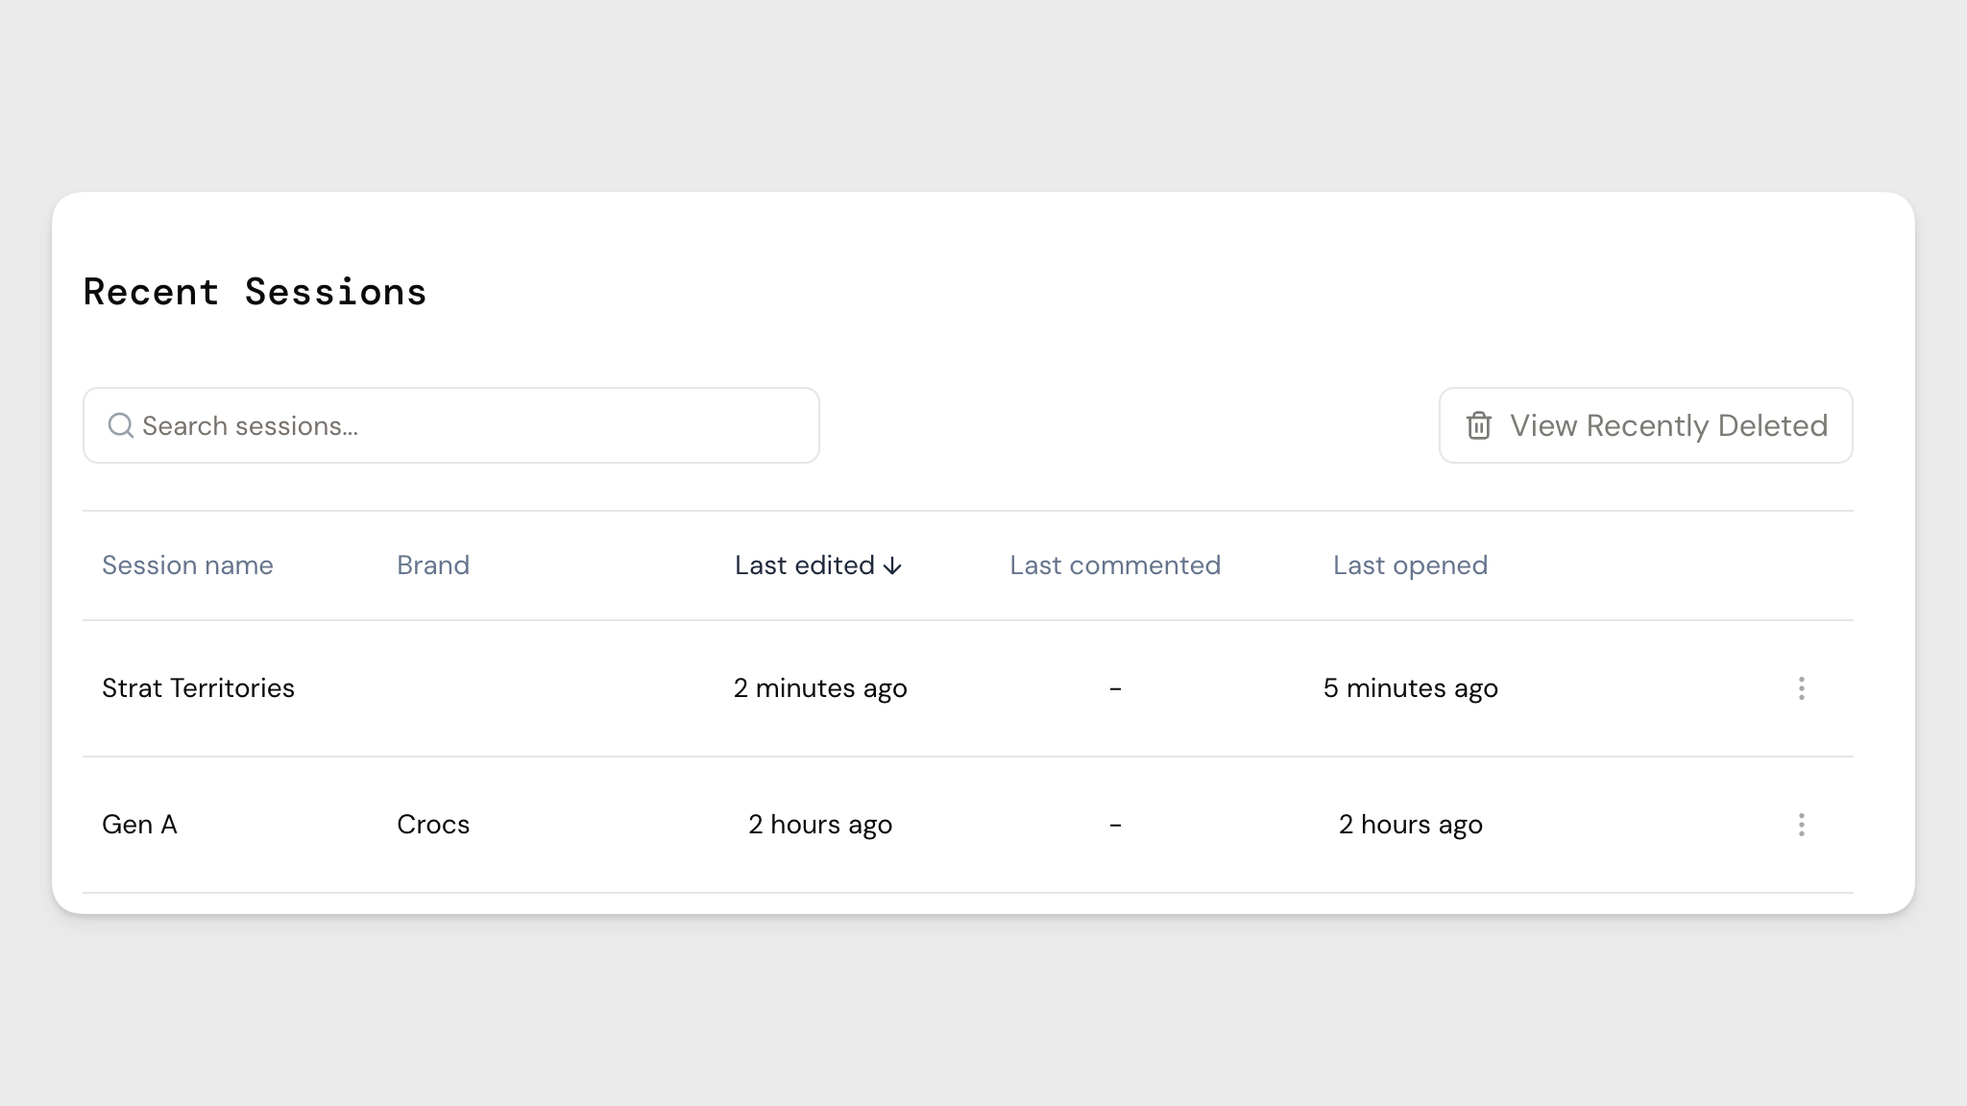Click the Crocs brand cell
Viewport: 1967px width, 1106px height.
tap(433, 825)
